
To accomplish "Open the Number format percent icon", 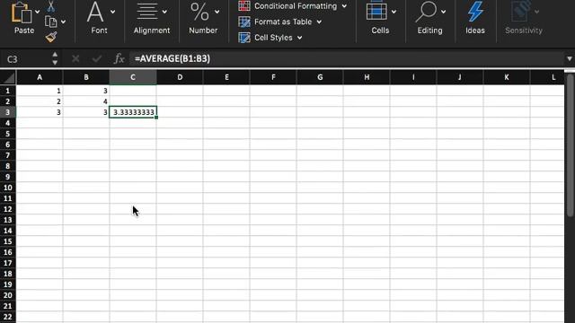I will point(199,12).
